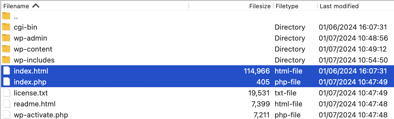
Task: Click the 114,966 filesize of index.html
Action: [x=257, y=71]
